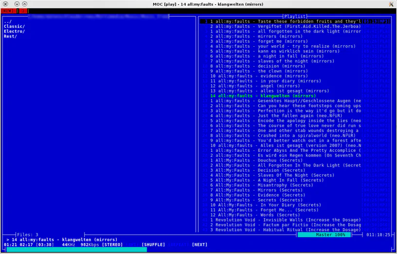Toggle the [NEXT] auto-next option
The height and width of the screenshot is (254, 397).
click(200, 245)
